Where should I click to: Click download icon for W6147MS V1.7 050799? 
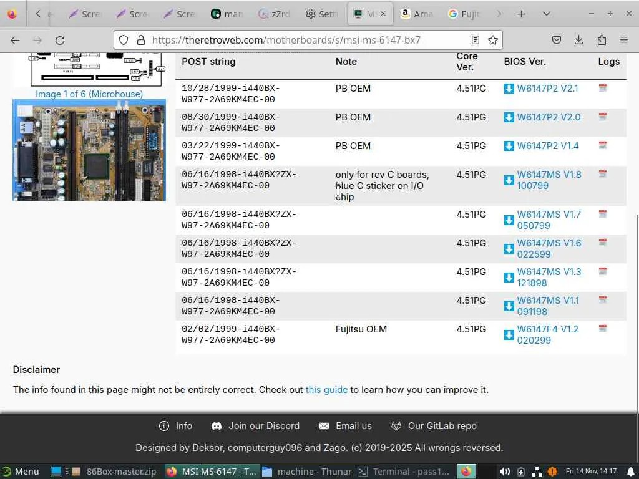click(x=509, y=220)
